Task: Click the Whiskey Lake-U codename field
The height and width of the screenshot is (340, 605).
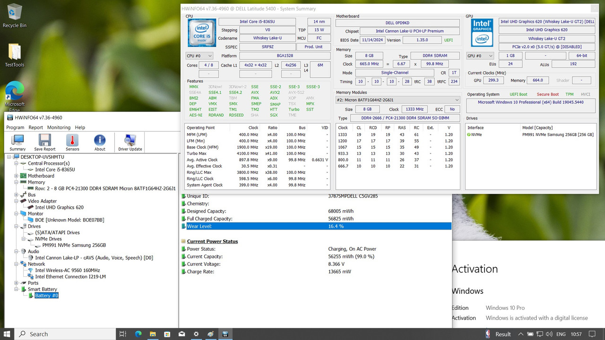Action: pyautogui.click(x=268, y=38)
